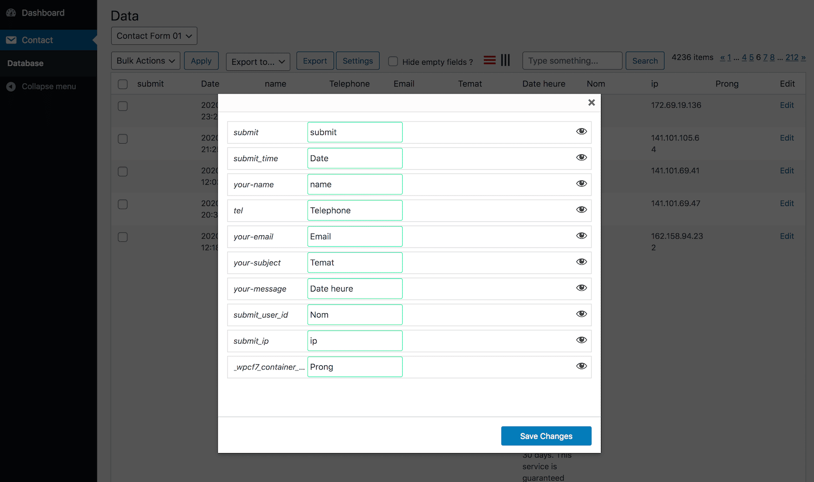
Task: Click the Dashboard speedometer icon in sidebar
Action: (10, 13)
